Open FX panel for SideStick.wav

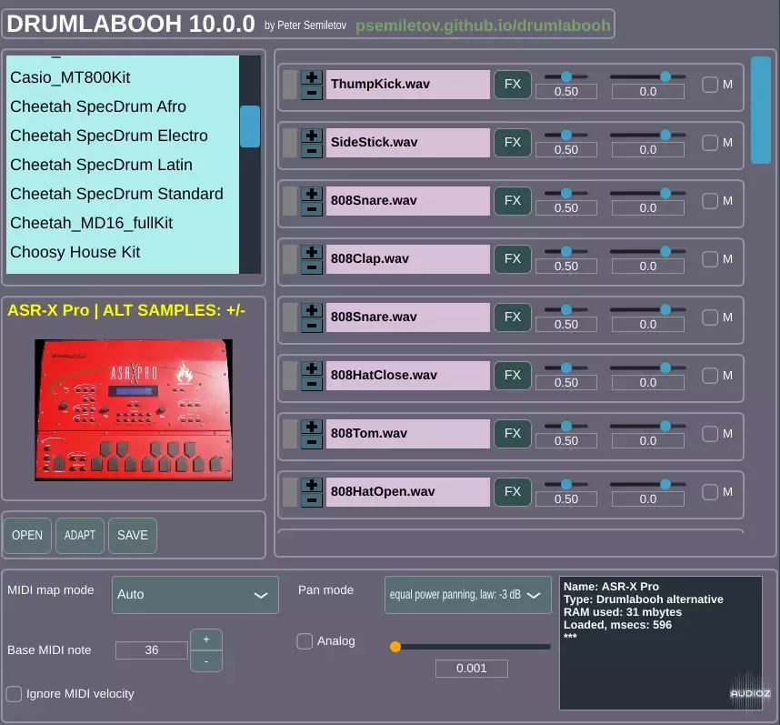pos(513,142)
